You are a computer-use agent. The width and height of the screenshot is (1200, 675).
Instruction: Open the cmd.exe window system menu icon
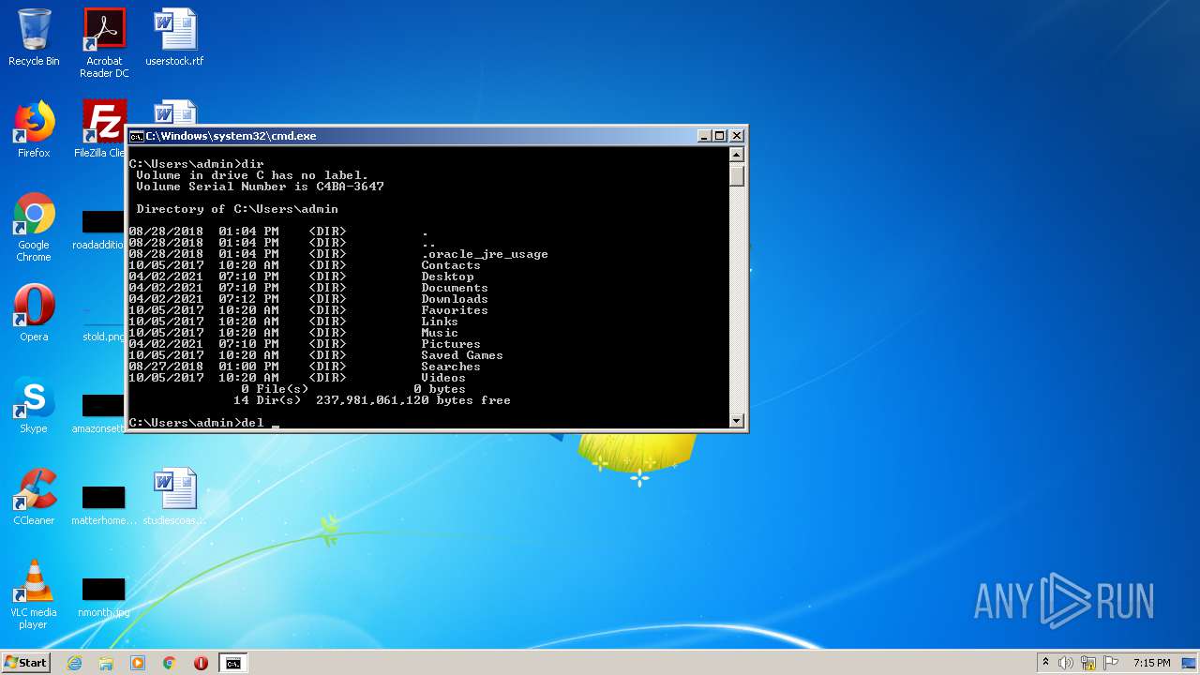[136, 136]
